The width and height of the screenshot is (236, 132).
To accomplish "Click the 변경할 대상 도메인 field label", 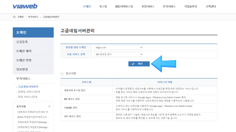I will (x=76, y=48).
